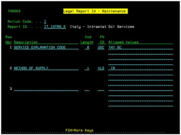This screenshot has width=181, height=135.
Task: Click blank Allowed Values line just below IR
Action: tap(141, 74)
